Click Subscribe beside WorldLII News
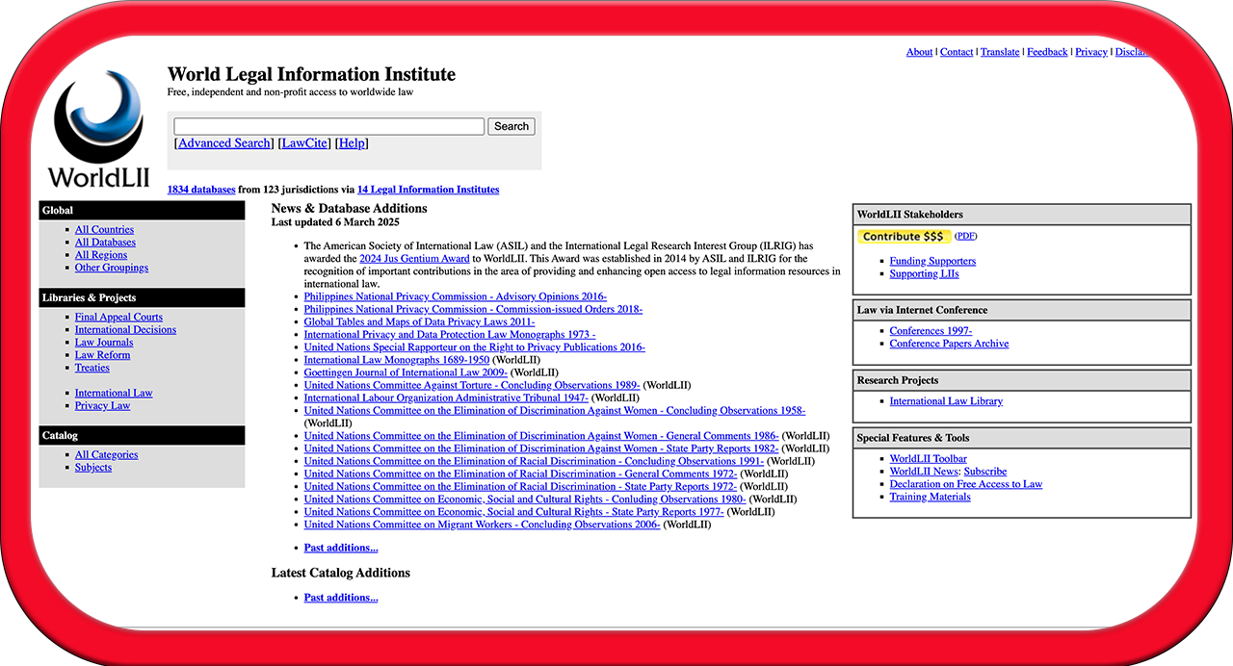 point(985,472)
